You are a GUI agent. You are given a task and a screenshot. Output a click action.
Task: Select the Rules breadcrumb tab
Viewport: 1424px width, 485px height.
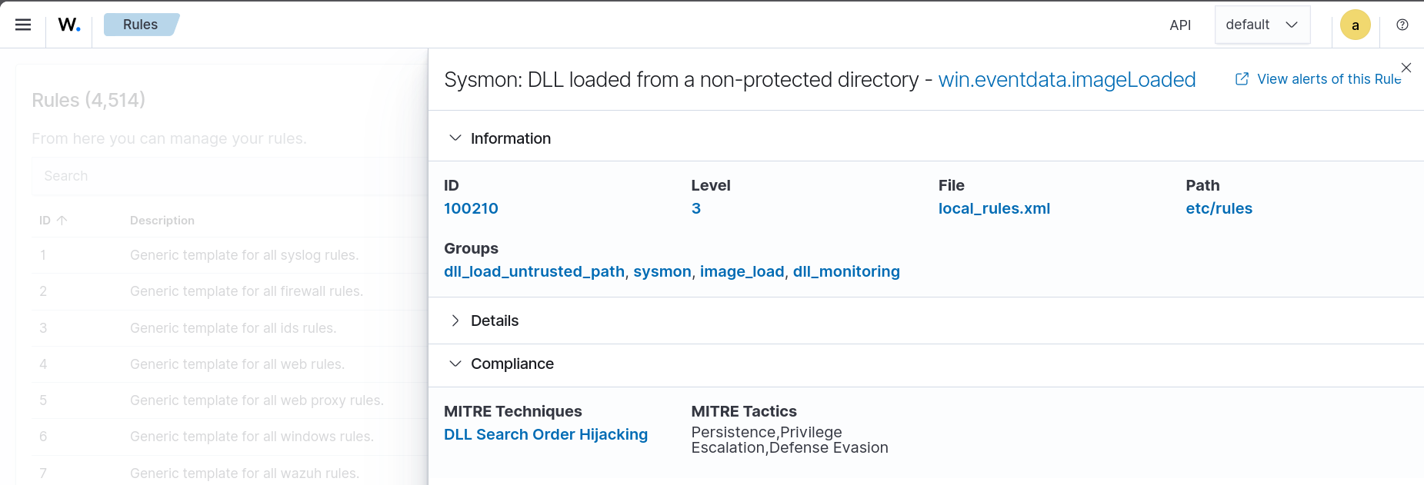pos(141,25)
